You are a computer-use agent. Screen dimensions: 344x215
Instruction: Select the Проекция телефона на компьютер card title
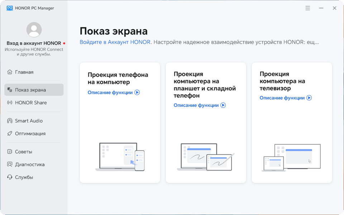click(118, 78)
